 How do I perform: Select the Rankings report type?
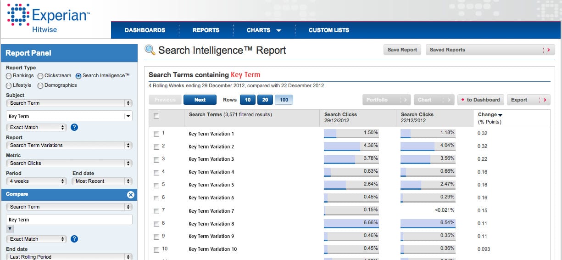(x=9, y=76)
